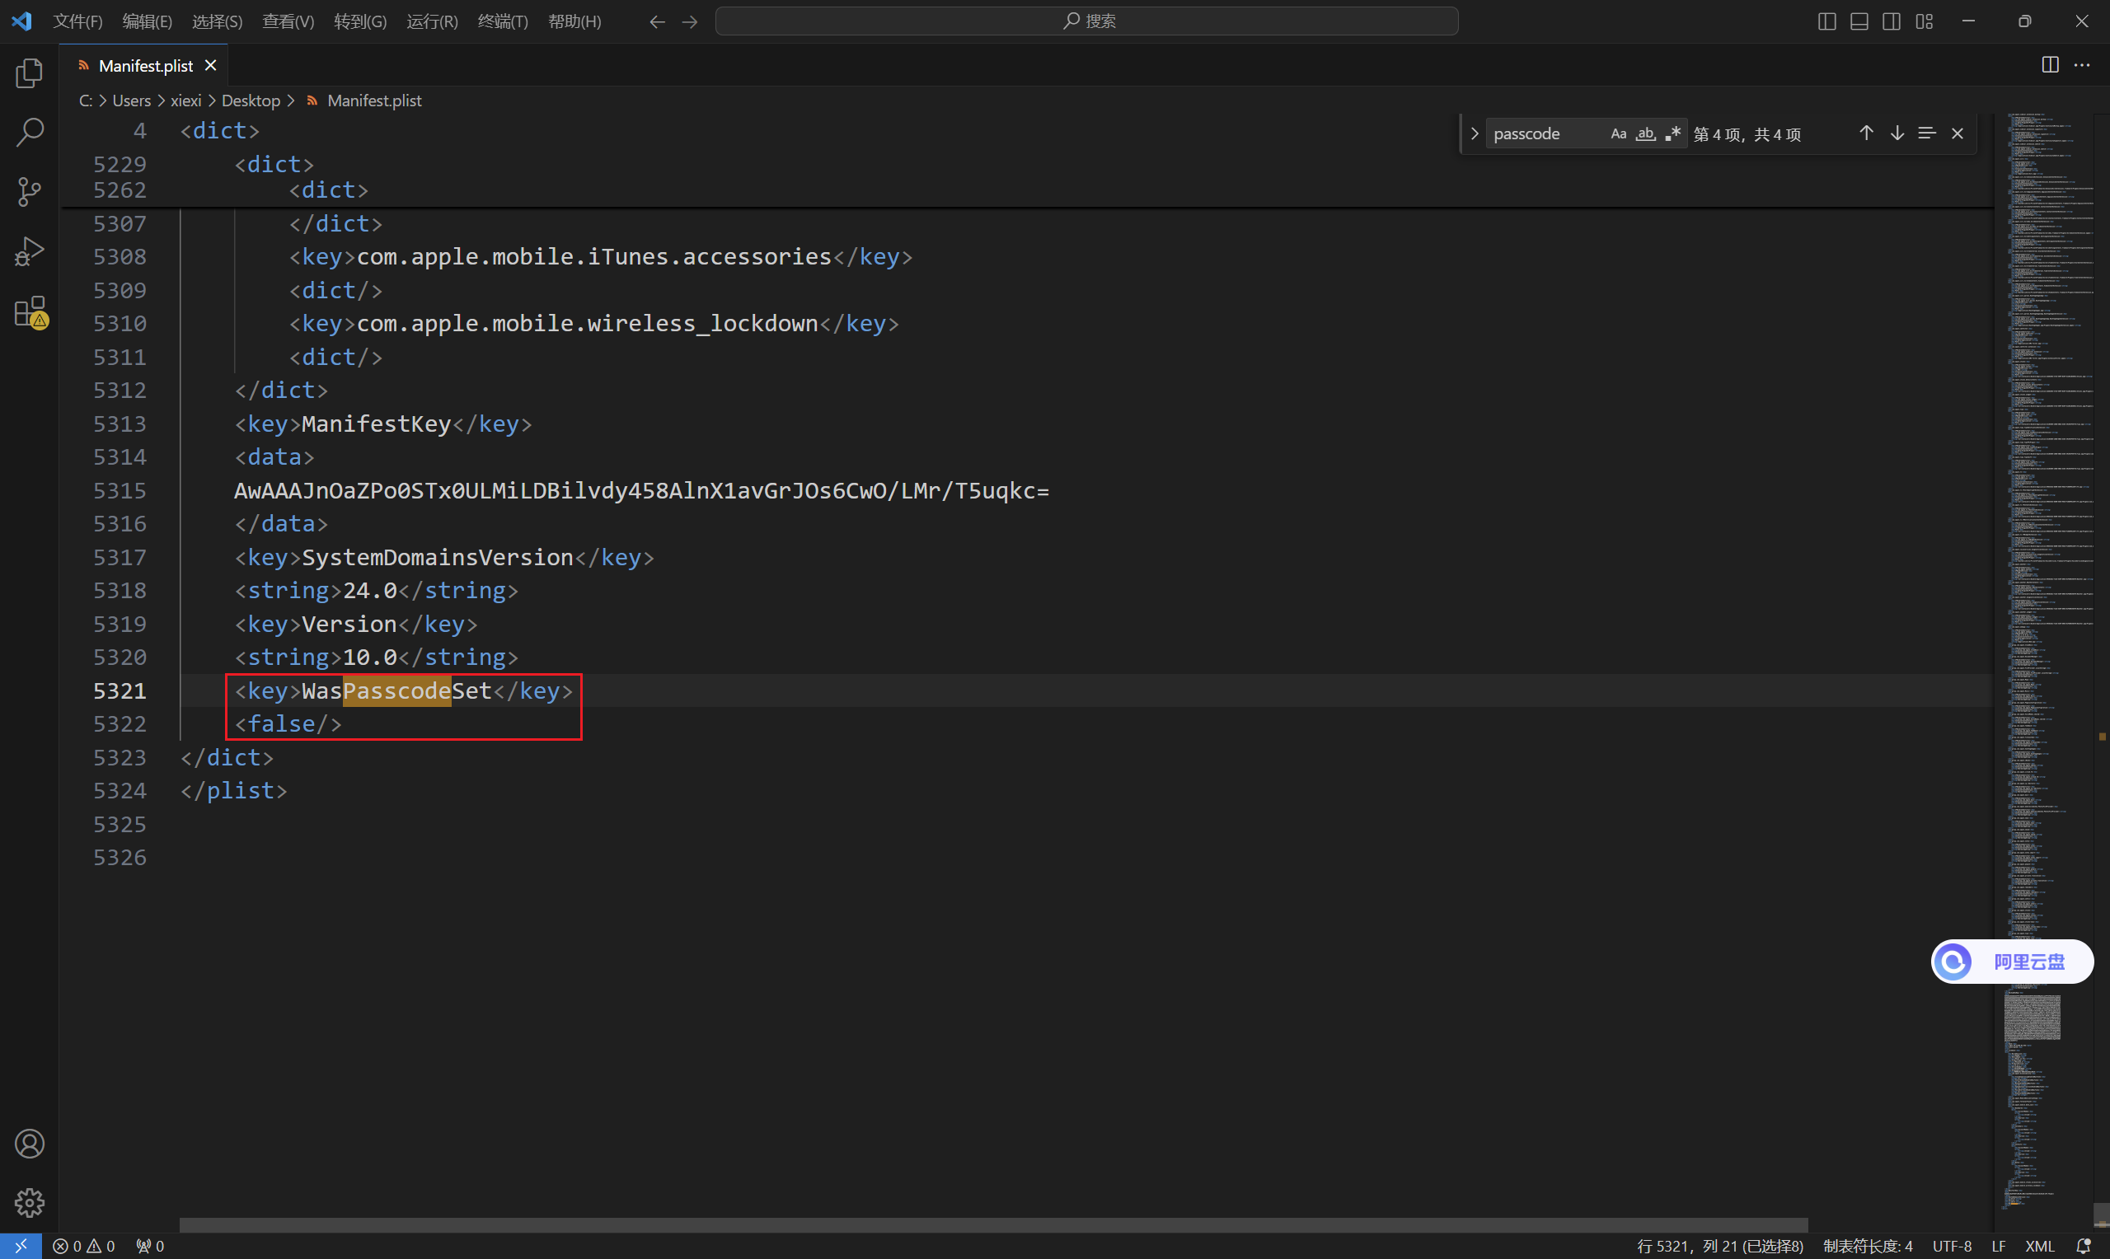
Task: Change encoding via UTF-8 status item
Action: [1952, 1247]
